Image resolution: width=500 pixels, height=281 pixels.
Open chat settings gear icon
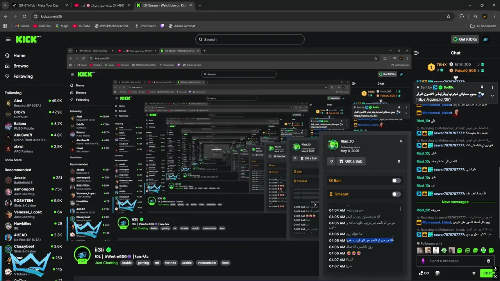click(x=474, y=273)
